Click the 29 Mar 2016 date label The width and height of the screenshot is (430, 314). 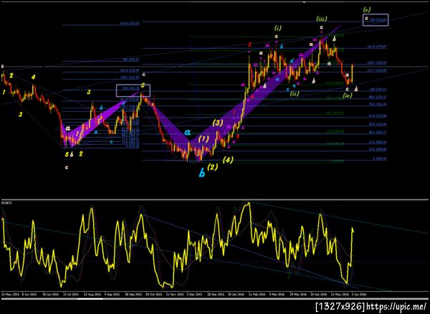297,294
